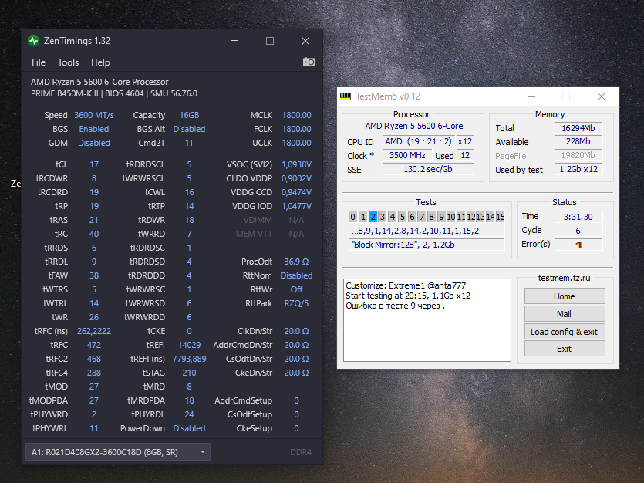Screen dimensions: 644x483
Task: Select test number 9 box
Action: coord(441,217)
